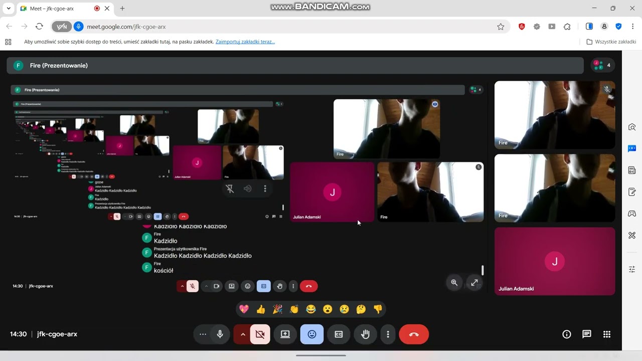The width and height of the screenshot is (642, 361).
Task: Click the Fire (Prezentowanie) presenter header
Action: 295,65
